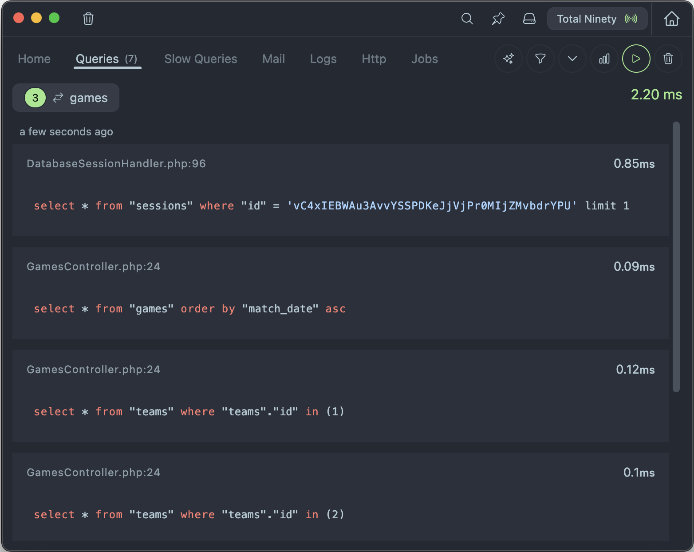Image resolution: width=694 pixels, height=552 pixels.
Task: Open search using the magnifier icon
Action: 467,19
